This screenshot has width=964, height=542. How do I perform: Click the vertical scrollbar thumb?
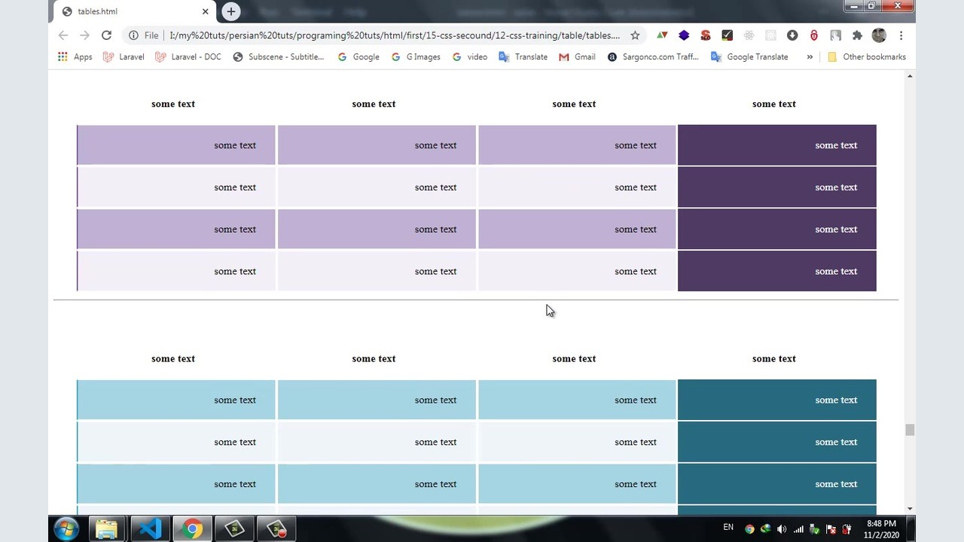[x=910, y=430]
